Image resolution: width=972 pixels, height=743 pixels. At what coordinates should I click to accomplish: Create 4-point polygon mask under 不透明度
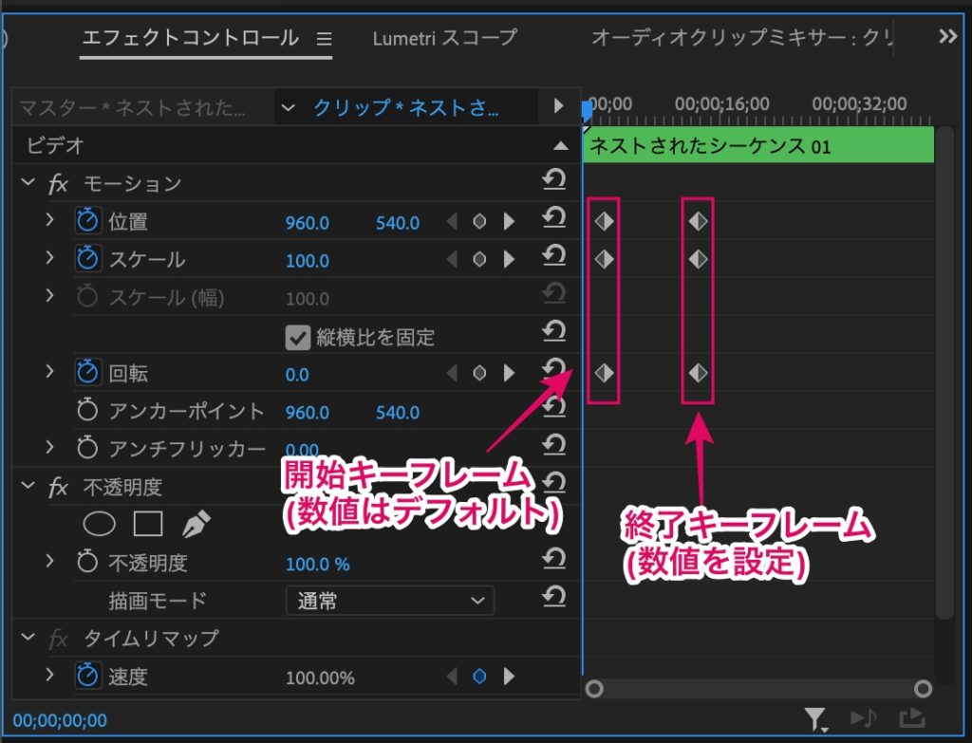148,524
